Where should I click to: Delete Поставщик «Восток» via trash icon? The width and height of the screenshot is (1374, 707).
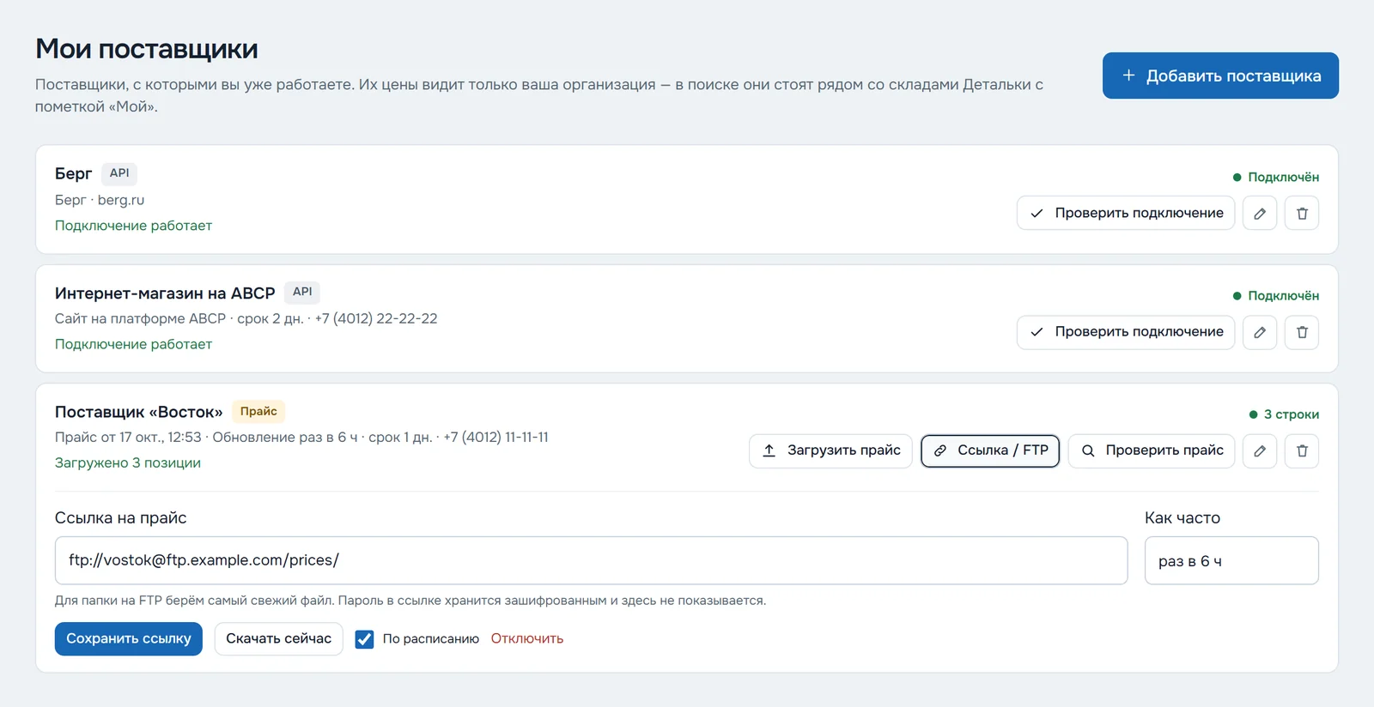coord(1302,450)
